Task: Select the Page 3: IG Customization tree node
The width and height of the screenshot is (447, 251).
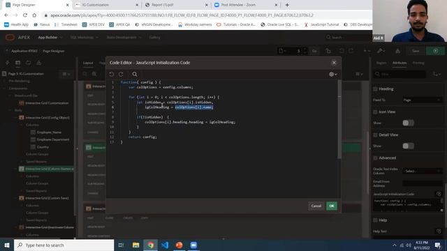Action: (26, 74)
